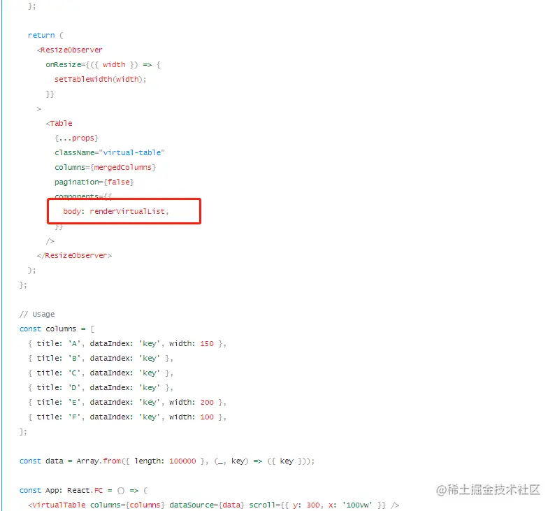Screen dimensions: 555x511
Task: Click the column row with title 'A'
Action: (127, 344)
